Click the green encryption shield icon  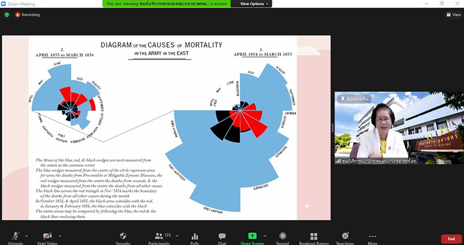[x=7, y=14]
